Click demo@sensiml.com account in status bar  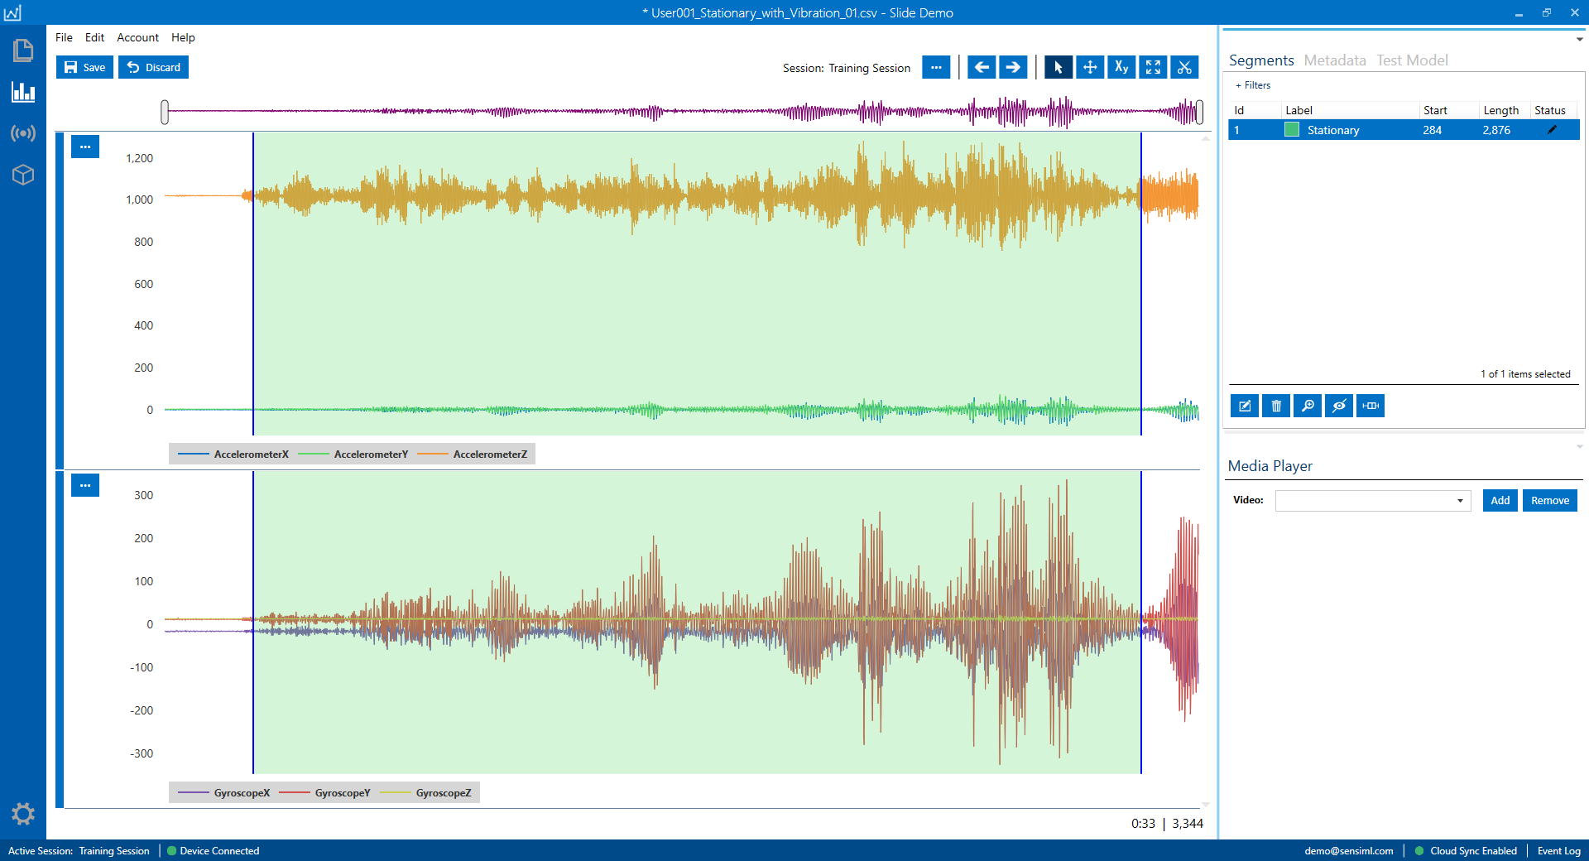point(1348,851)
